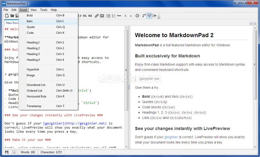Click the export document toolbar icon

[154, 16]
